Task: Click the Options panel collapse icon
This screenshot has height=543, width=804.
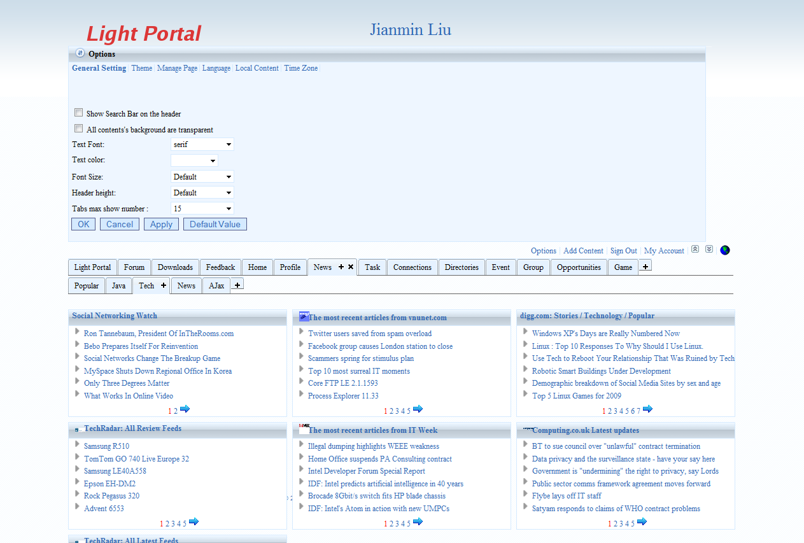Action: tap(80, 53)
